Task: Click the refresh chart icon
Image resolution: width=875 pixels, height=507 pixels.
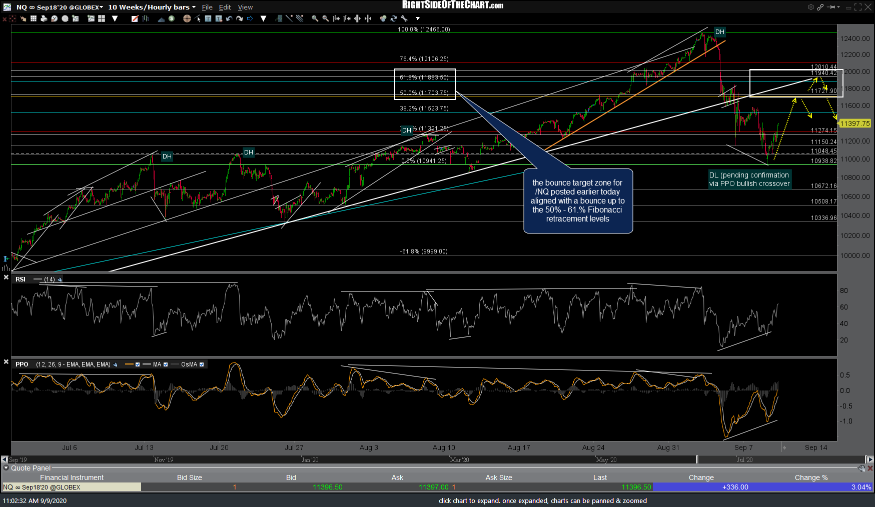Action: point(394,18)
